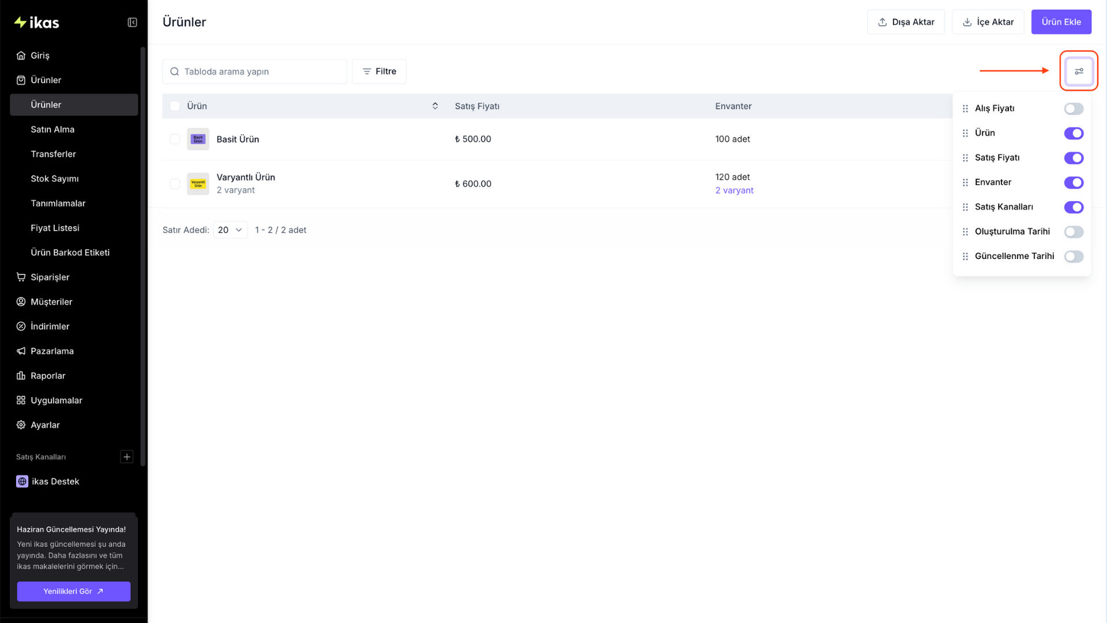
Task: Click İndirimler discount icon
Action: pos(21,326)
